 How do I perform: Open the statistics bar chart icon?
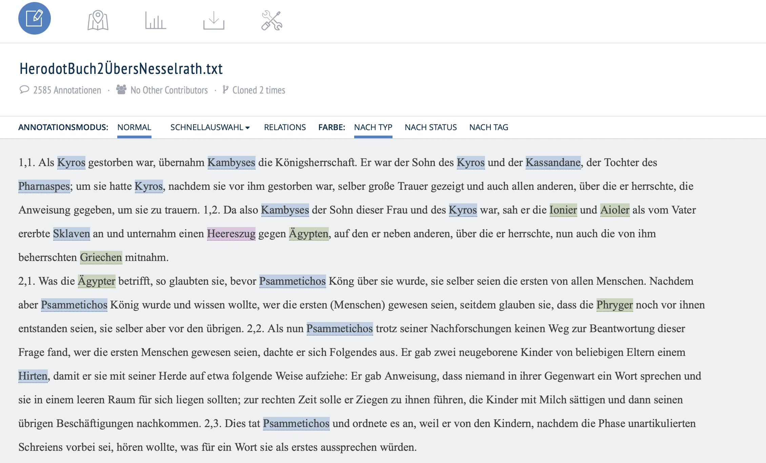click(156, 20)
